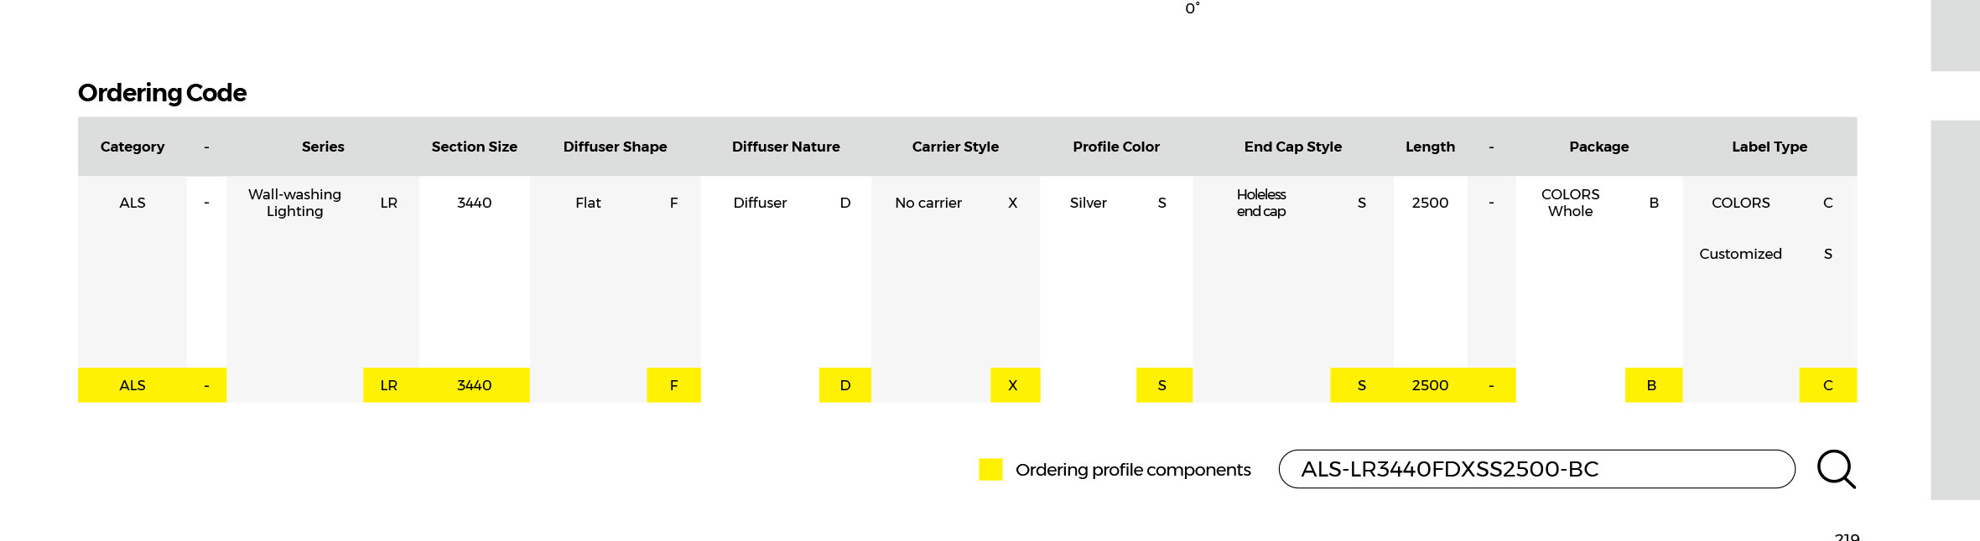Select the Category column header
This screenshot has height=541, width=1980.
pos(133,147)
